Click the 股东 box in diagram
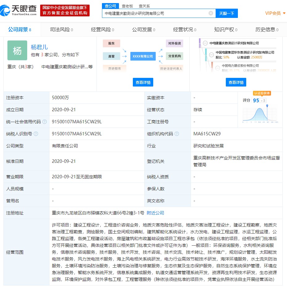287x292 pixels. 112,43
